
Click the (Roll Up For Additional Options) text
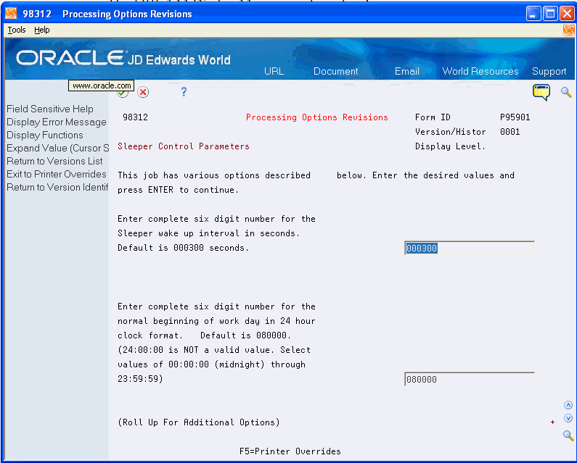point(199,422)
